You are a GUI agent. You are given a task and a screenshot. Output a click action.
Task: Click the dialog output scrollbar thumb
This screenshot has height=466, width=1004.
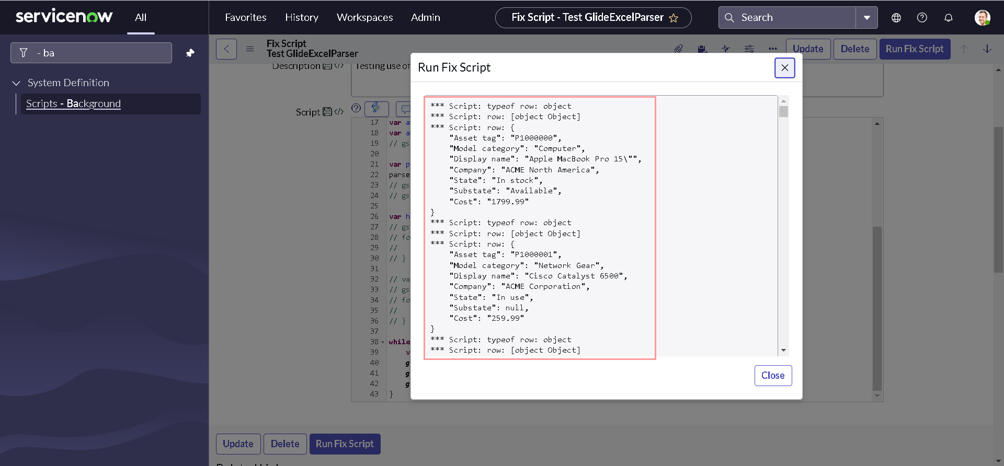click(783, 112)
